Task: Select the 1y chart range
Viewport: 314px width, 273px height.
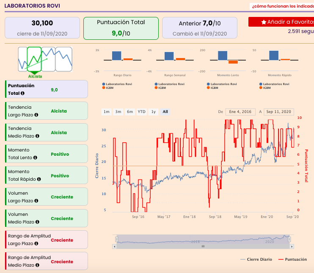Action: 153,112
